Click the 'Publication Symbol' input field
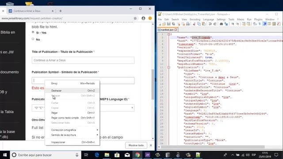The width and height of the screenshot is (283, 159). (83, 80)
